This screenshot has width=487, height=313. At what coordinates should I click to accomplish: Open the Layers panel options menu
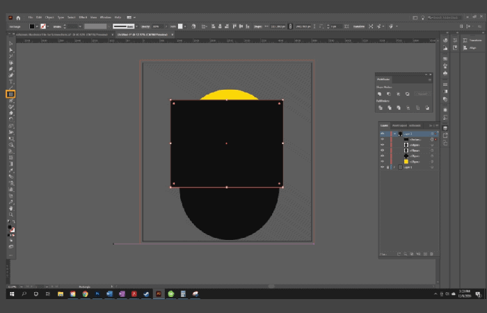tap(437, 125)
